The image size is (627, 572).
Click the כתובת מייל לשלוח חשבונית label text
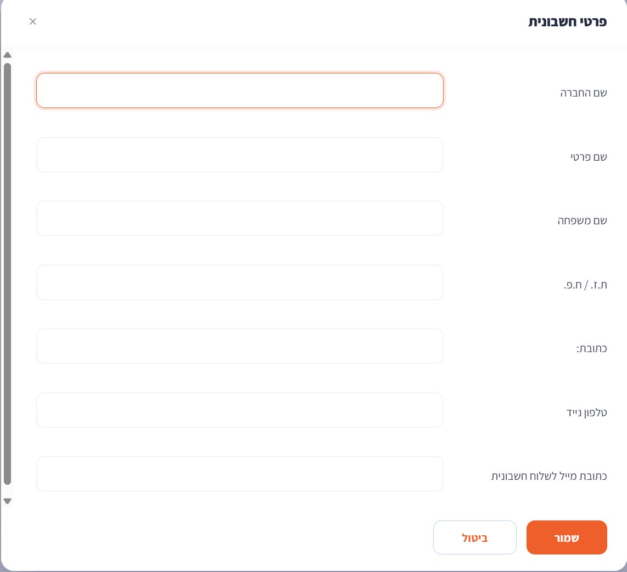point(549,476)
